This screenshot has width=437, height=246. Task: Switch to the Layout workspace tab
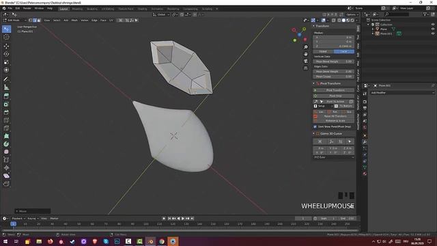pyautogui.click(x=64, y=9)
